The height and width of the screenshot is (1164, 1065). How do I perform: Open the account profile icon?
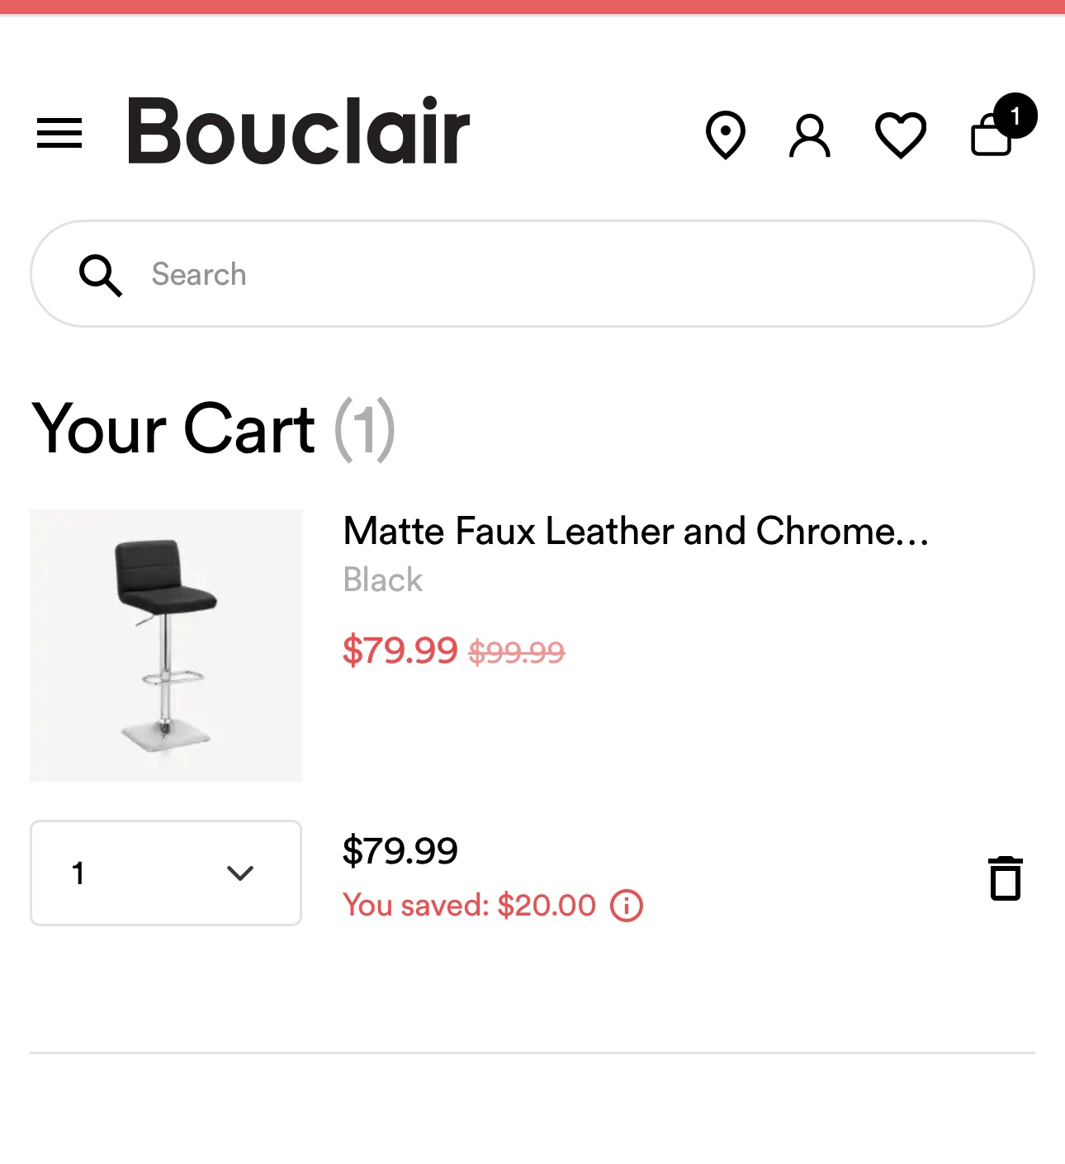point(810,135)
